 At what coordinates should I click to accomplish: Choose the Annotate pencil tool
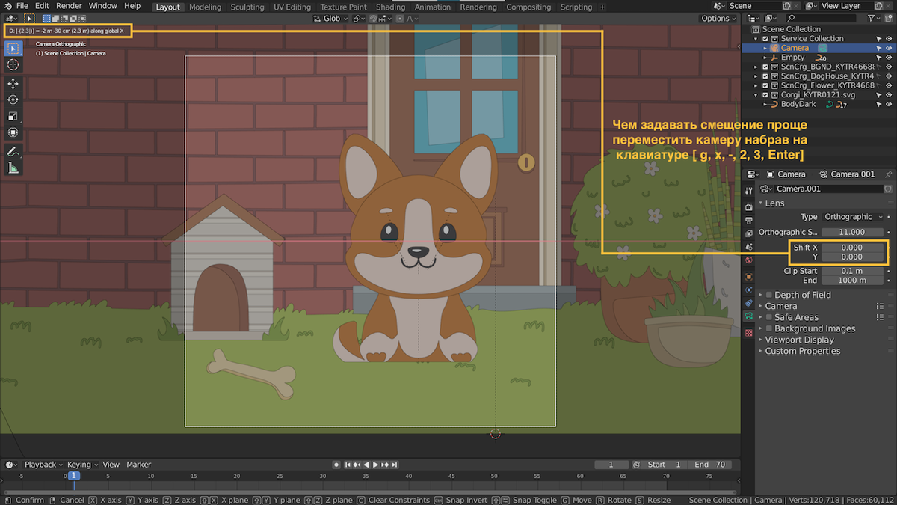tap(13, 152)
